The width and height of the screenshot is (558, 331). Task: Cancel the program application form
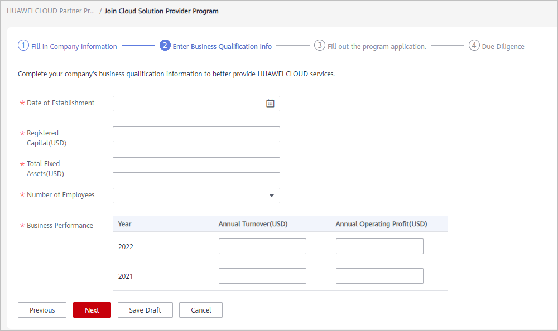(201, 310)
